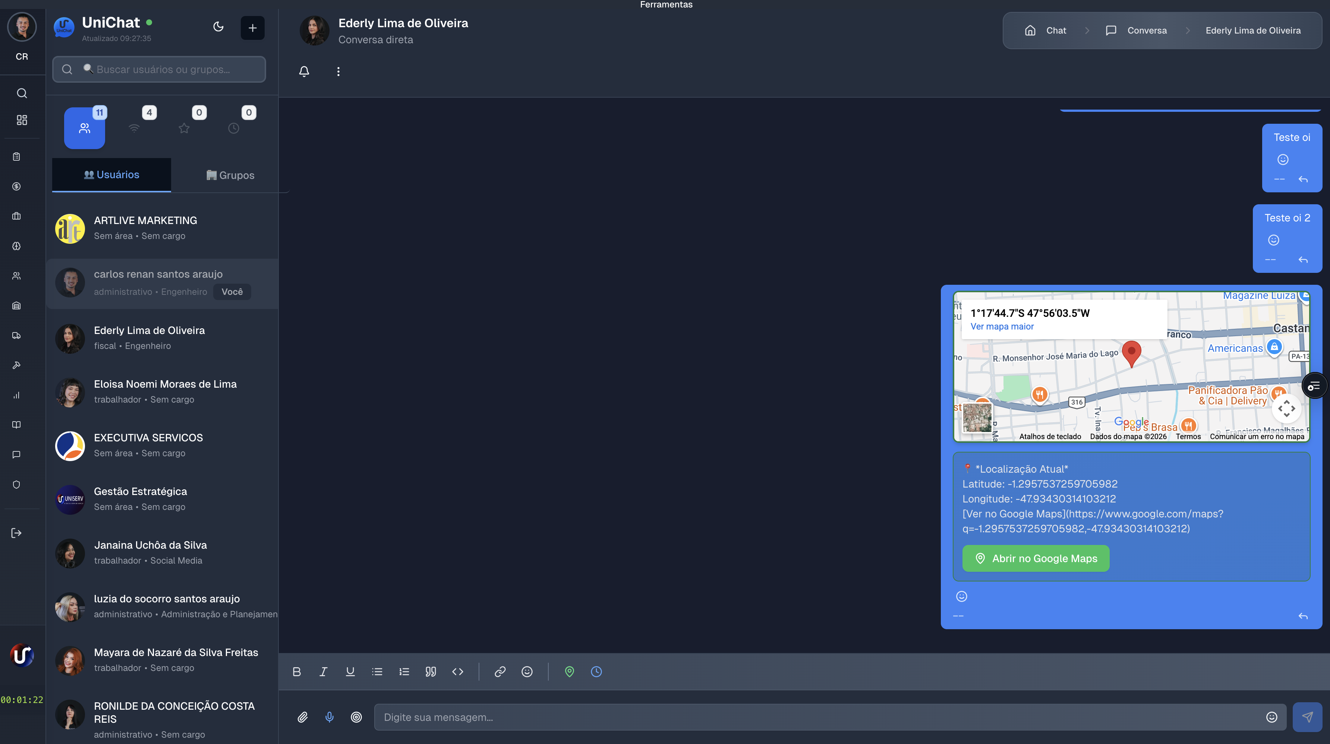The width and height of the screenshot is (1330, 744).
Task: Open emoji picker in message input
Action: (x=1271, y=717)
